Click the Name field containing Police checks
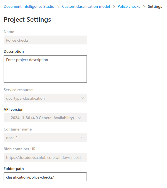The width and height of the screenshot is (167, 188). (x=45, y=40)
